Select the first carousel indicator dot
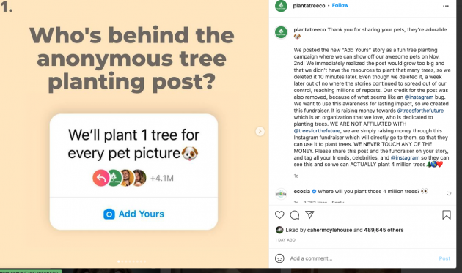The height and width of the screenshot is (273, 462). tap(119, 261)
